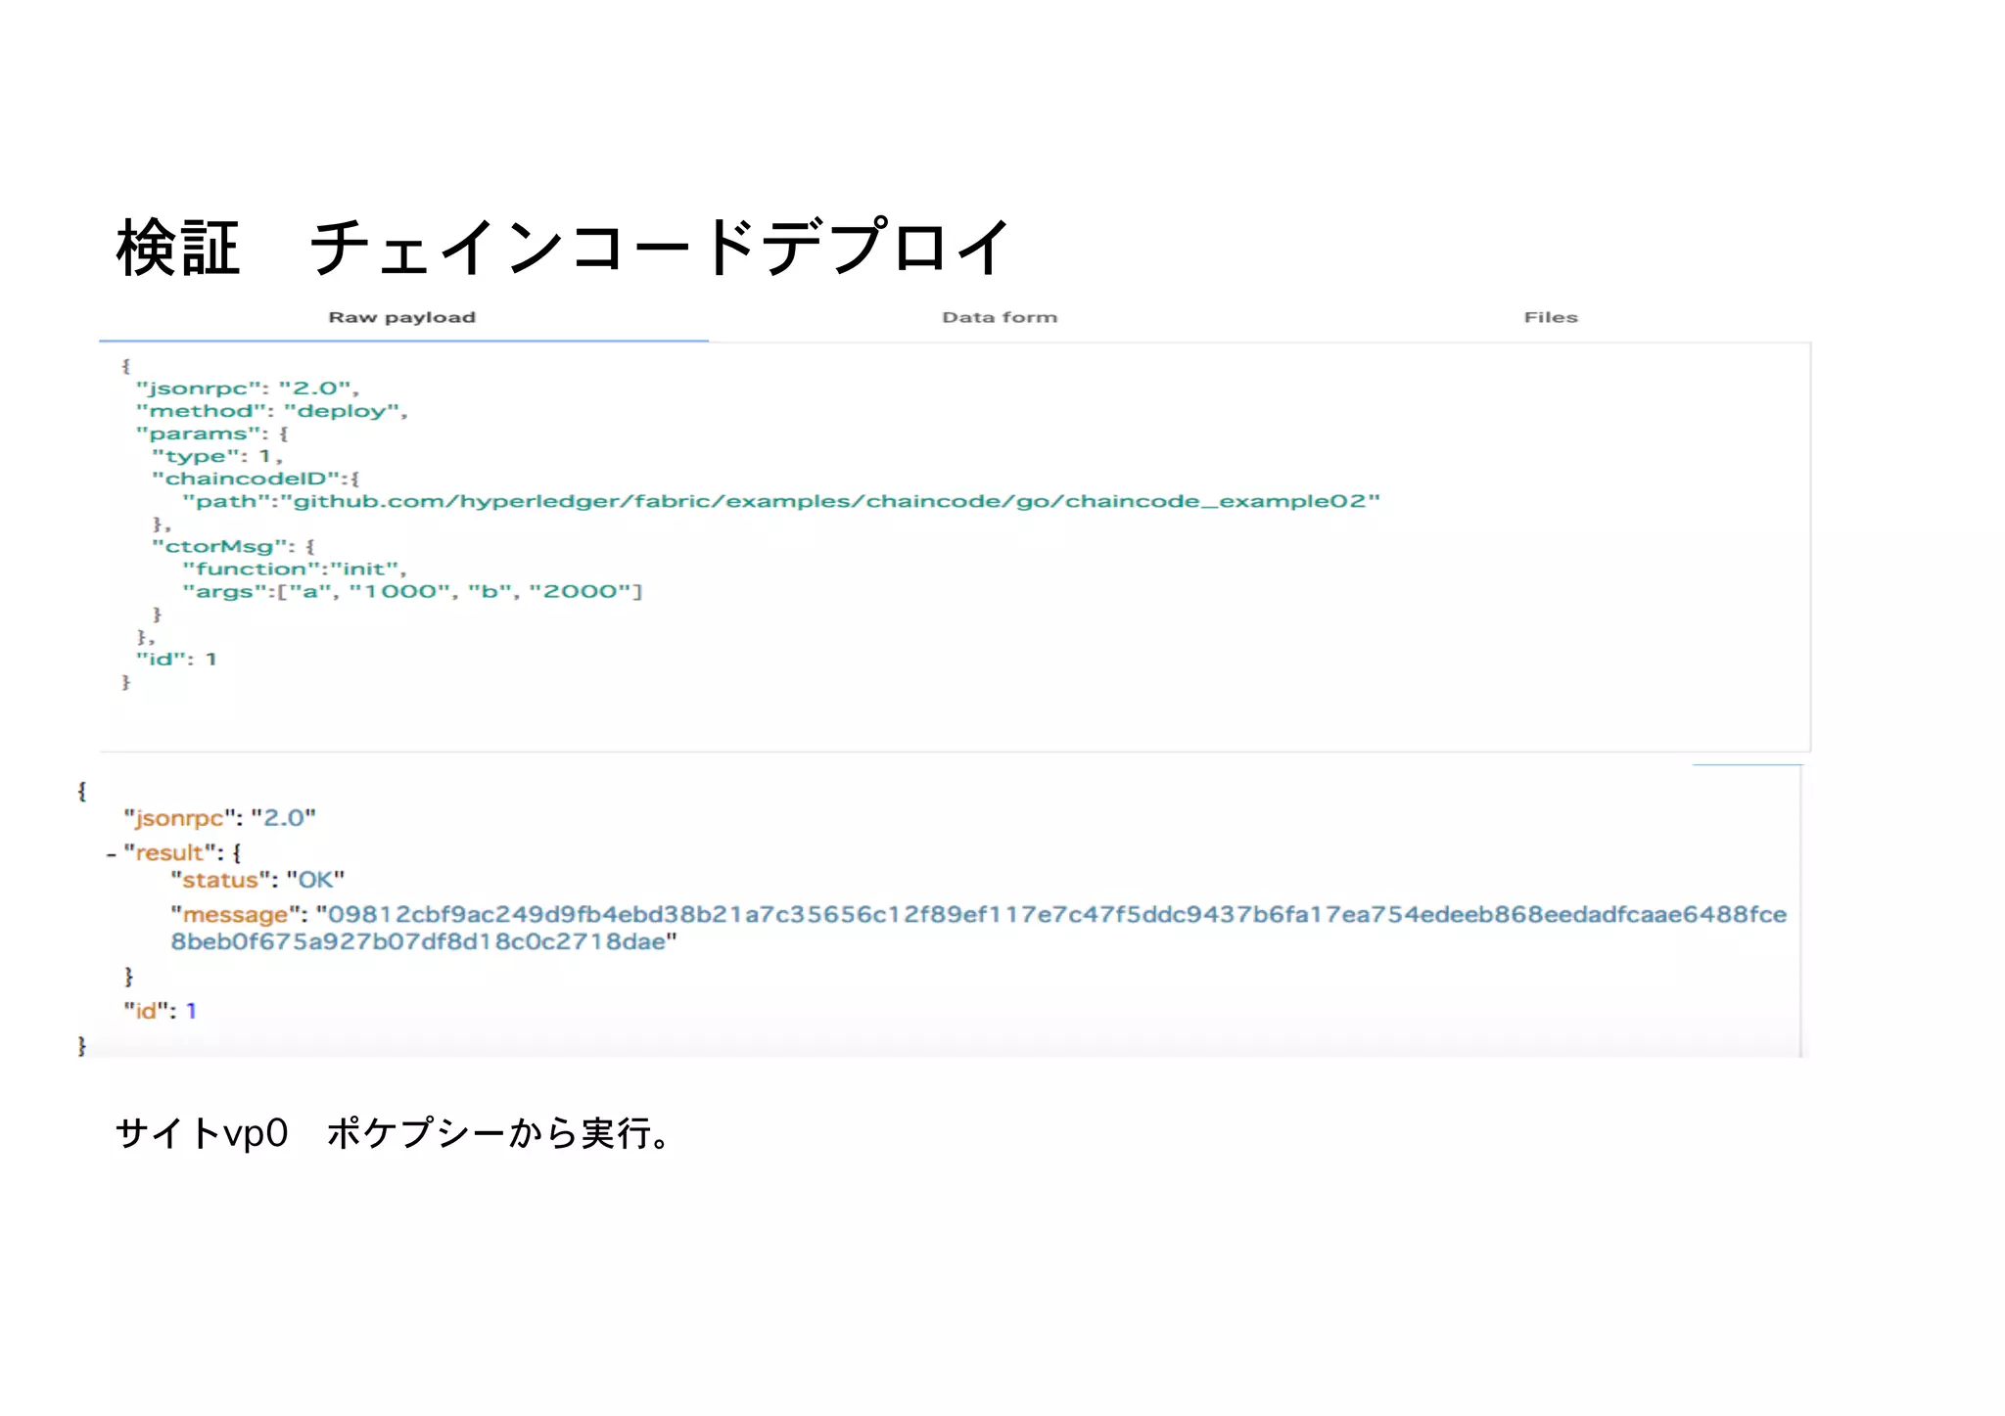The width and height of the screenshot is (2005, 1416).
Task: Click the slide title 検証 チェインコードデプロイ
Action: [563, 247]
